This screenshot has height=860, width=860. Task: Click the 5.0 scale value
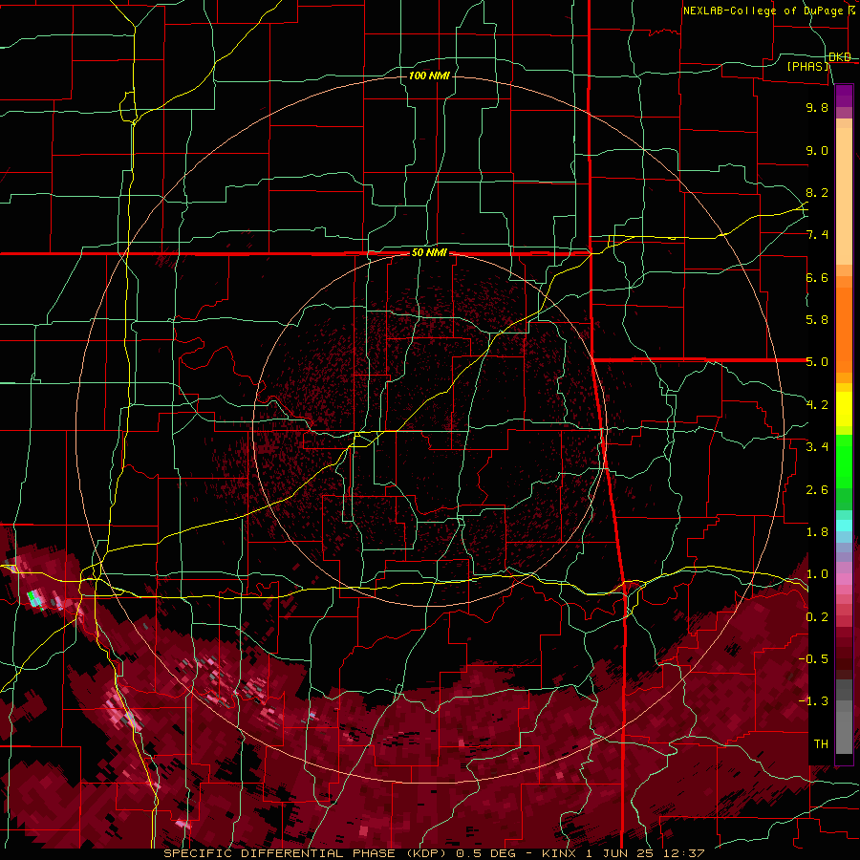tap(817, 362)
